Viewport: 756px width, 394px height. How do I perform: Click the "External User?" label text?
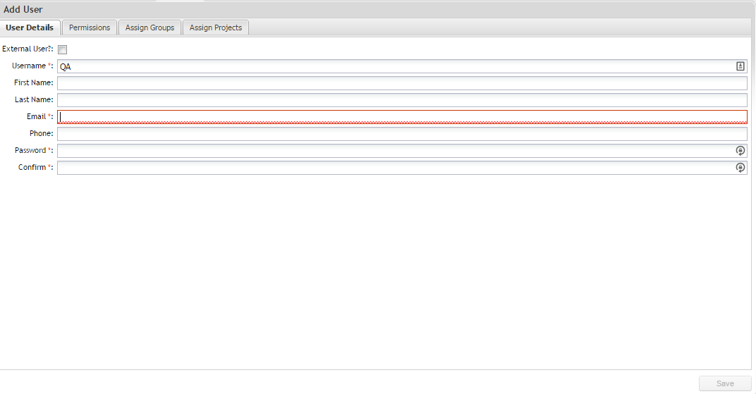point(28,49)
